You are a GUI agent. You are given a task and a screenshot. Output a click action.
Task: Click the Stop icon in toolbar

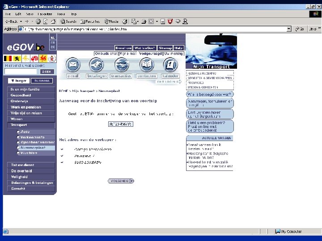(38, 21)
